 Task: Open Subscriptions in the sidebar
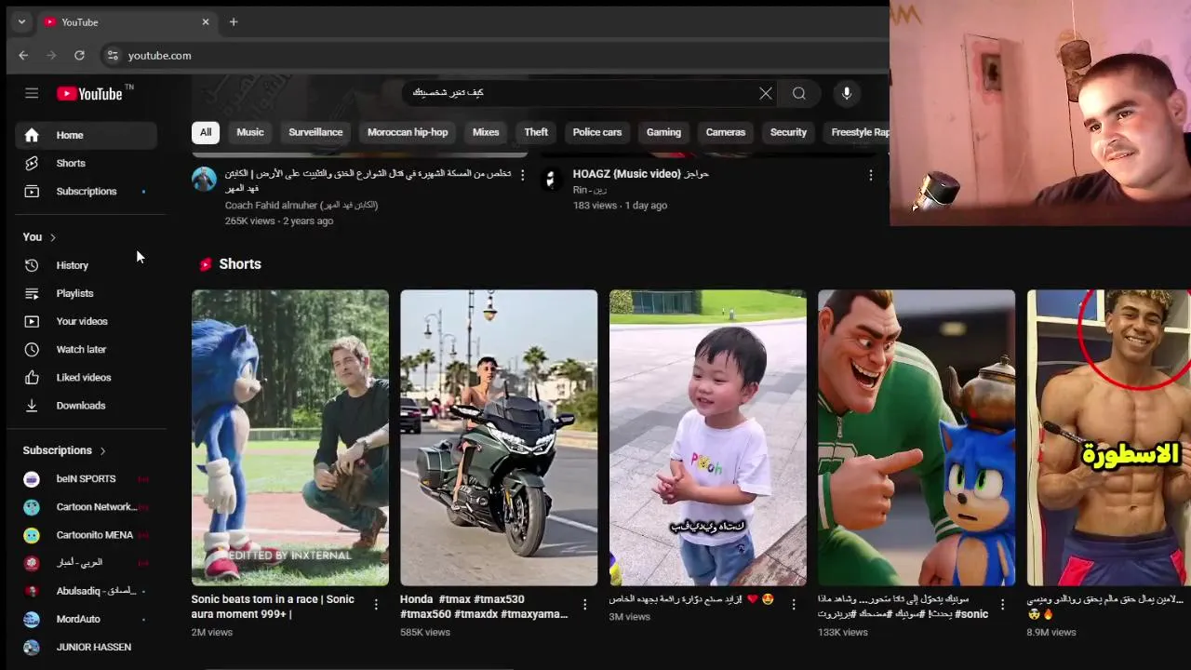coord(86,191)
